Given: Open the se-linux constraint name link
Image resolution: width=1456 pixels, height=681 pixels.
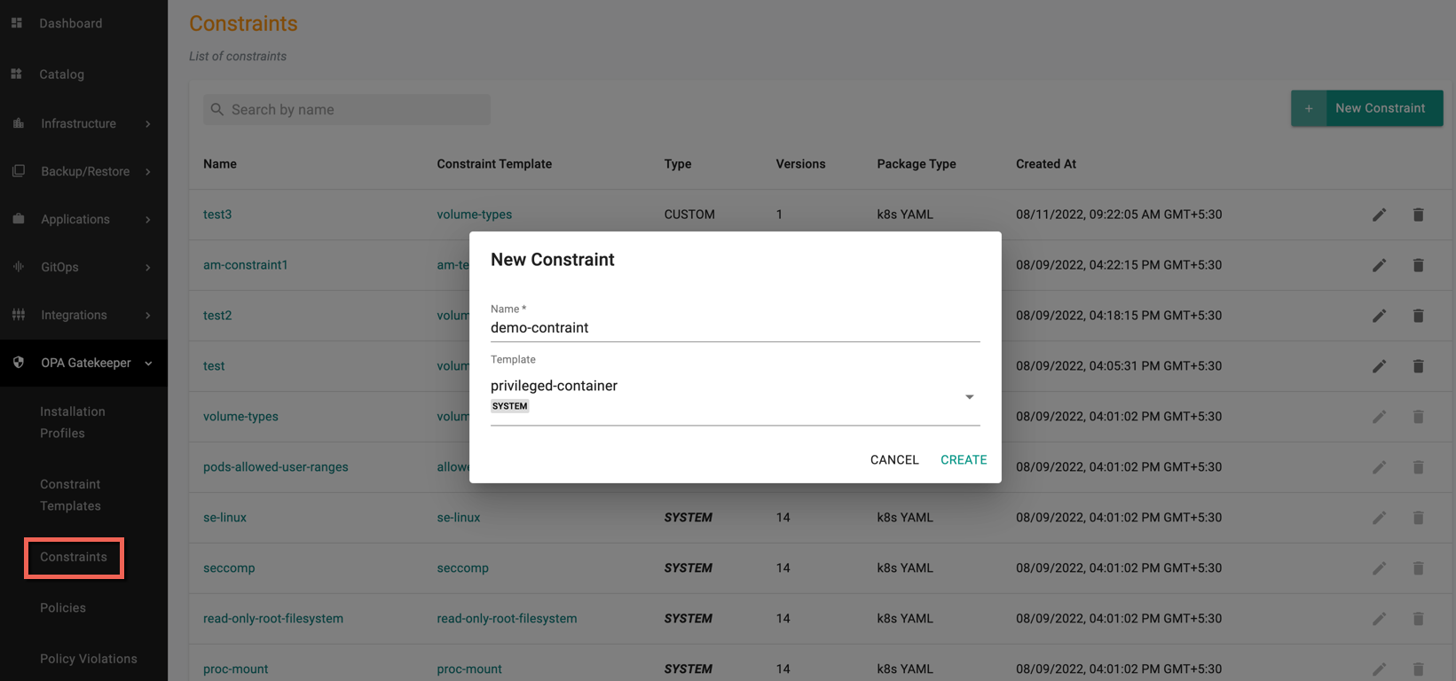Looking at the screenshot, I should point(224,518).
